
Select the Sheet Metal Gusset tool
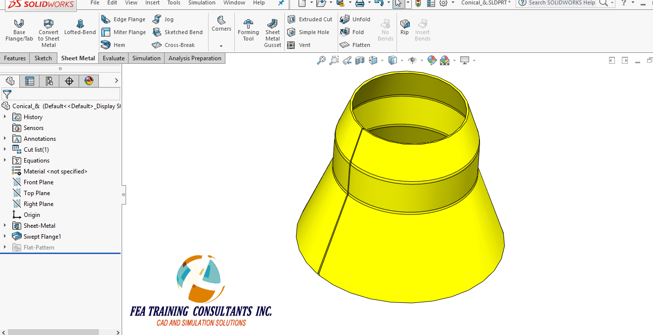[x=272, y=30]
